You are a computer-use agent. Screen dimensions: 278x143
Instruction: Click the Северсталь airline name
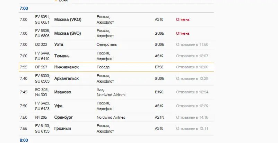(106, 44)
